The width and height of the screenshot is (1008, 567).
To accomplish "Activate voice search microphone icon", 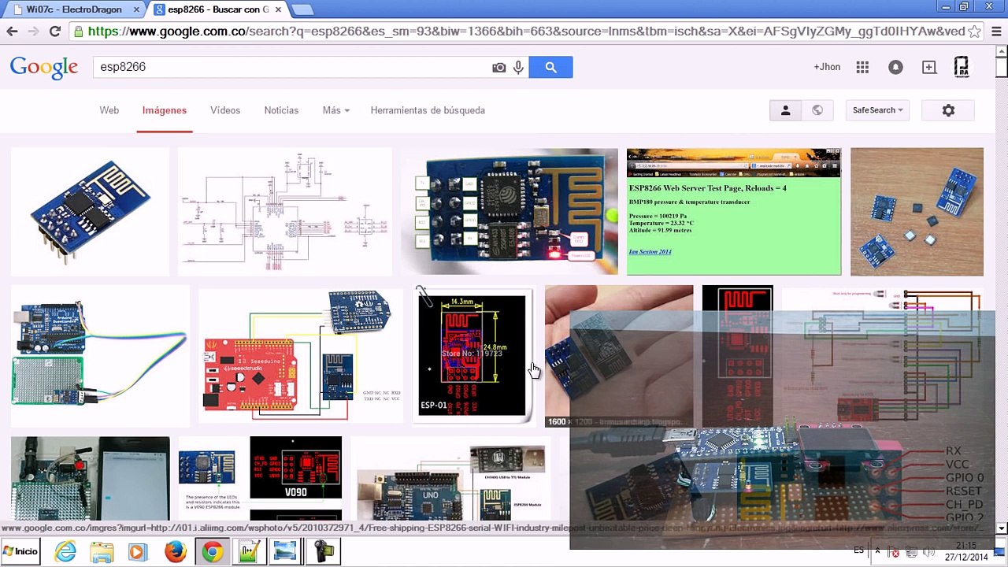I will 518,68.
